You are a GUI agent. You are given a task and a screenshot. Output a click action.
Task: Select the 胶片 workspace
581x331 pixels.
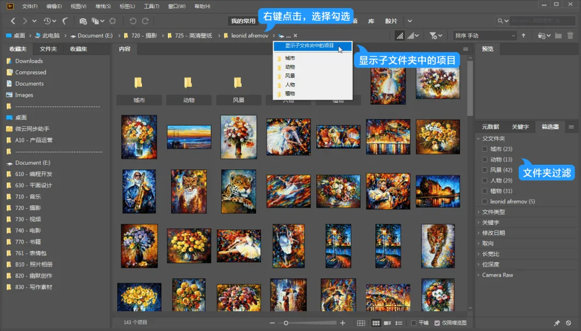[x=391, y=21]
